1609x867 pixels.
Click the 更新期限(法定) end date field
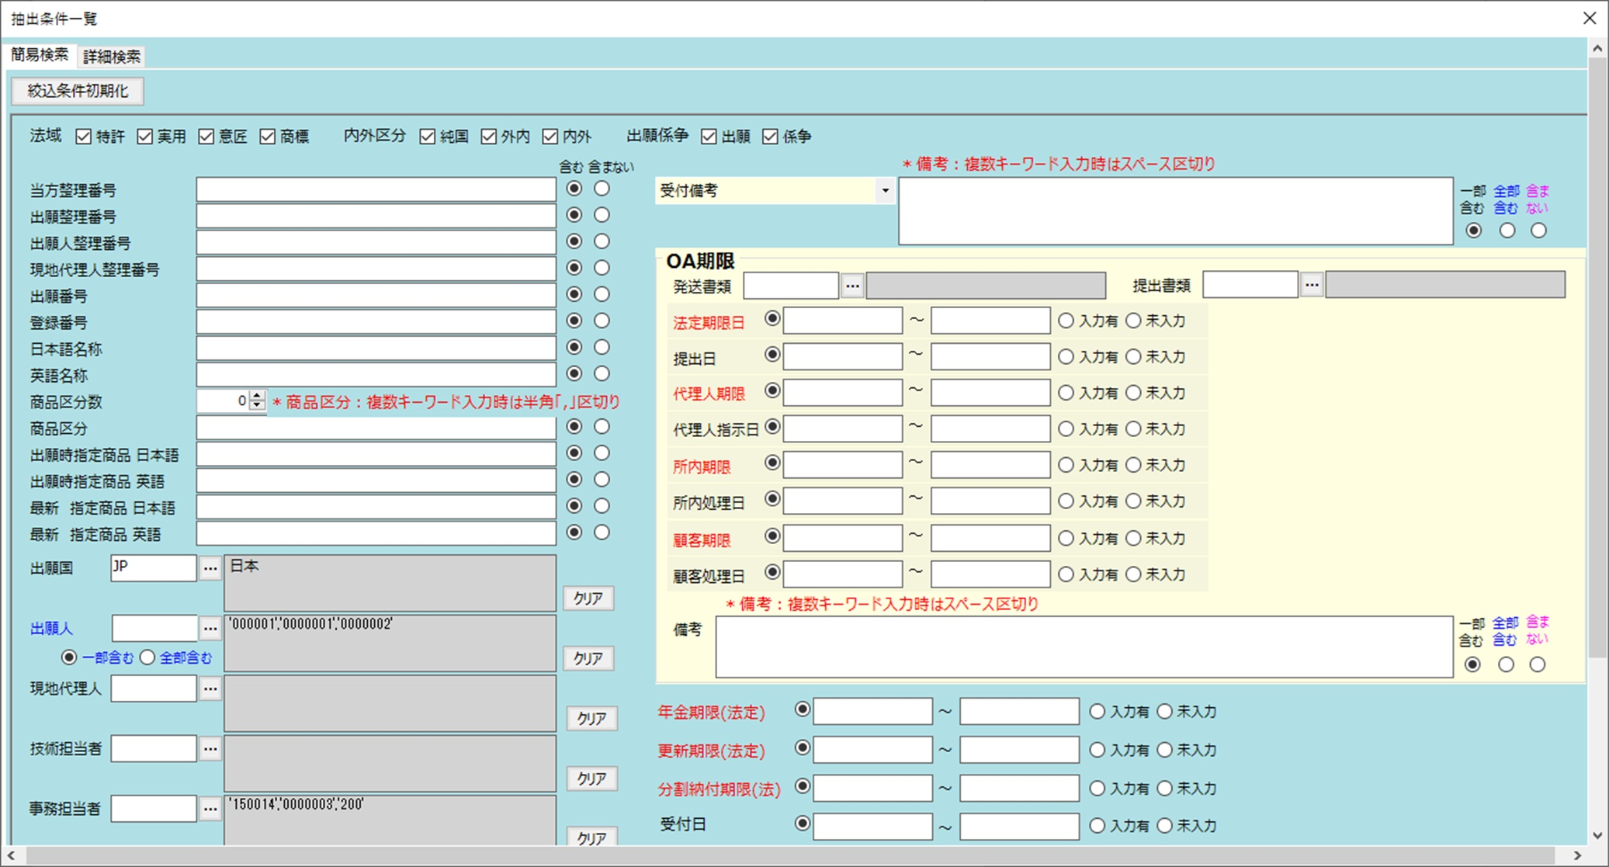1020,750
